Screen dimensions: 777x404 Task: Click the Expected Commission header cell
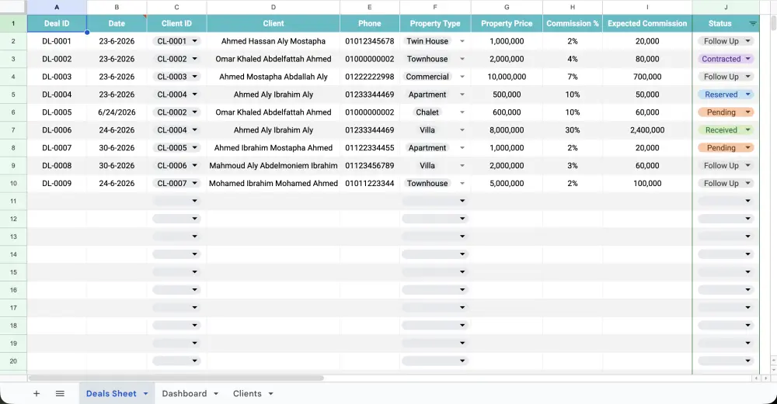point(648,24)
